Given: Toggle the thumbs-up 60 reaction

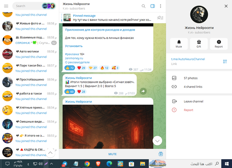Looking at the screenshot, I should pyautogui.click(x=70, y=92).
